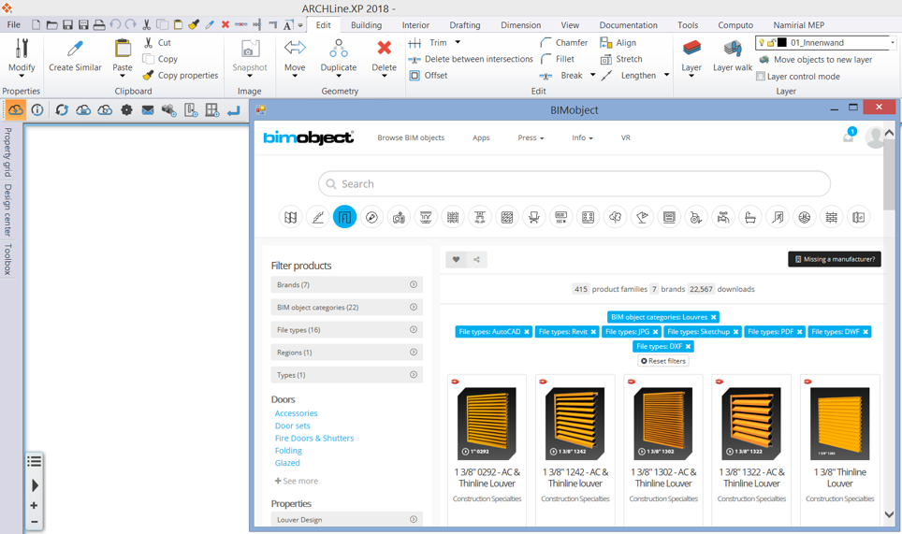Remove File types DWF filter tag
The image size is (902, 534).
pyautogui.click(x=866, y=332)
